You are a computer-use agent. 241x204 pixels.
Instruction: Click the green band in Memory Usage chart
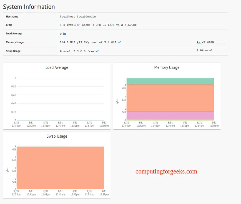170,81
